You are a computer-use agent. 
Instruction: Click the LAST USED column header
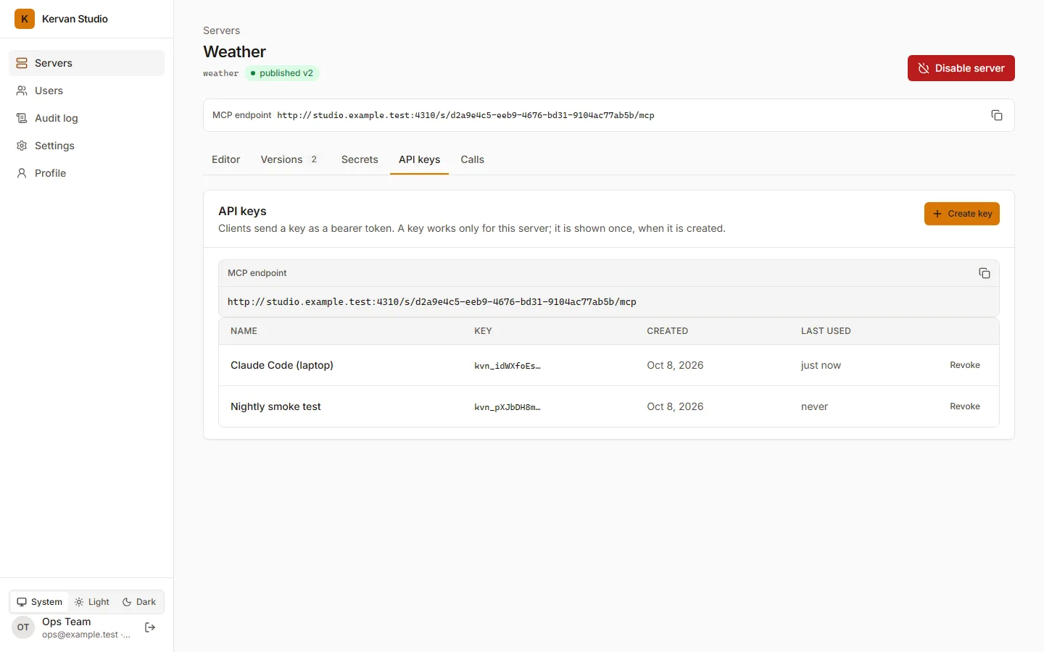click(x=826, y=331)
